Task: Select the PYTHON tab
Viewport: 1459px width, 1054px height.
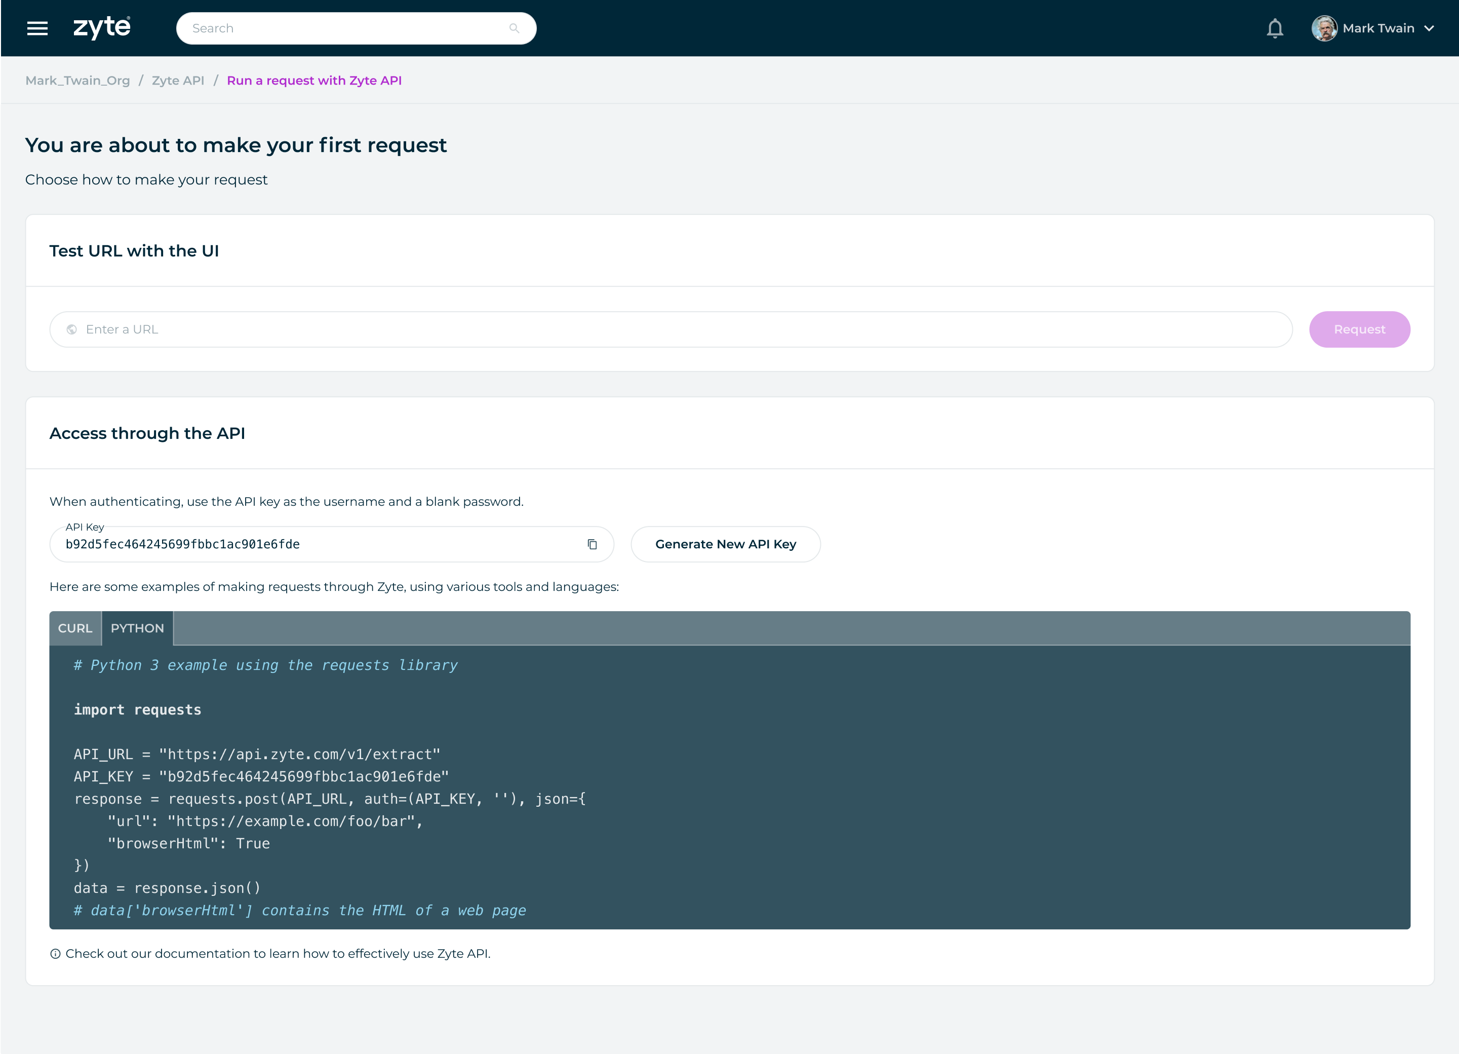Action: pyautogui.click(x=137, y=628)
